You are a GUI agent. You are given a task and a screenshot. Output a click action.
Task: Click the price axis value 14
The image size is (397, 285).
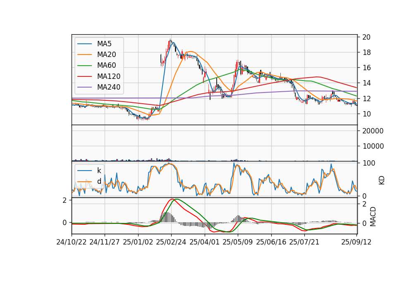click(366, 83)
